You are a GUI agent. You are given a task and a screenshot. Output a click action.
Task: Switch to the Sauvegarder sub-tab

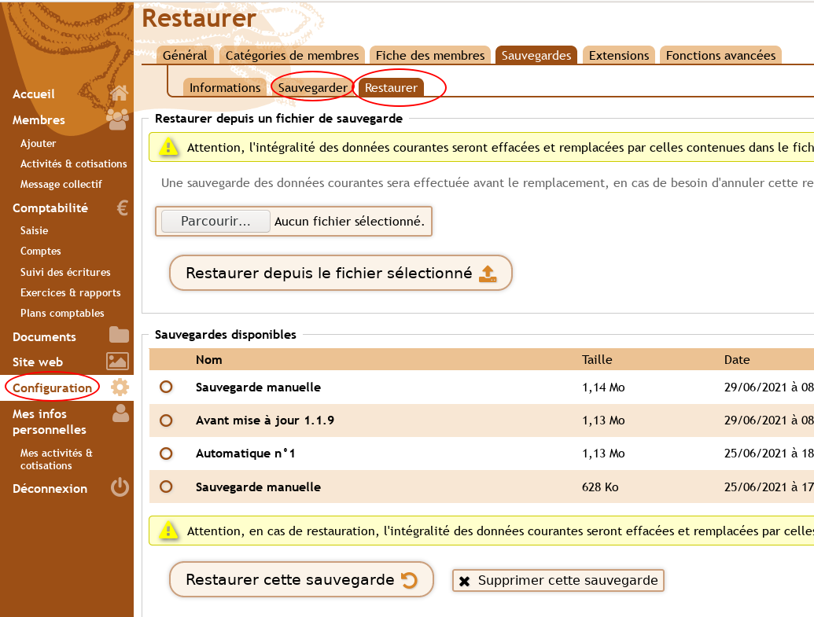[312, 88]
